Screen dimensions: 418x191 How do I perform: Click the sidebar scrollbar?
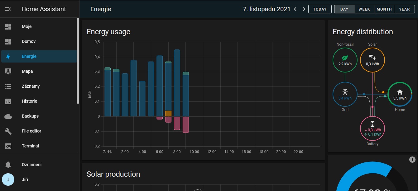click(78, 61)
